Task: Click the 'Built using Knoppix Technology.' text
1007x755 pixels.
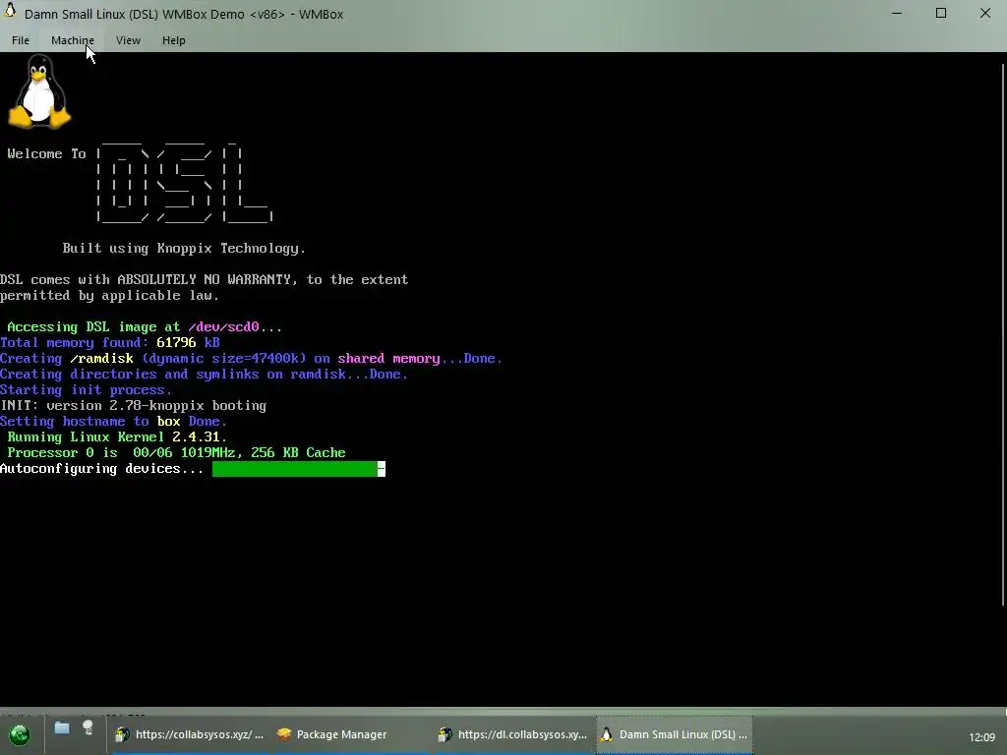Action: [x=184, y=249]
